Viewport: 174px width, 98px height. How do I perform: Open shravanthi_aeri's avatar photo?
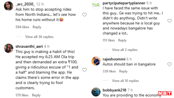tap(8, 48)
